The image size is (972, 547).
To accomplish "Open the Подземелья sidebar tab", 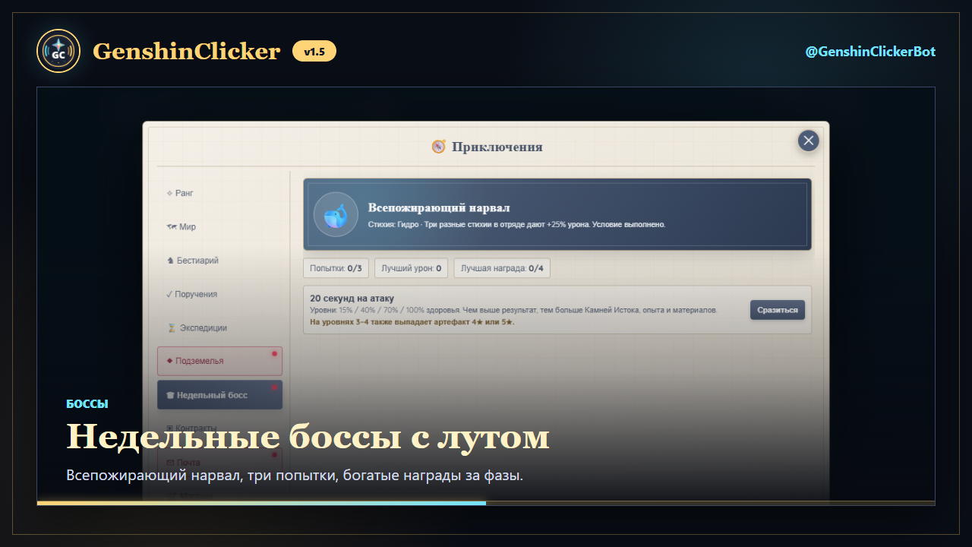I will 219,361.
